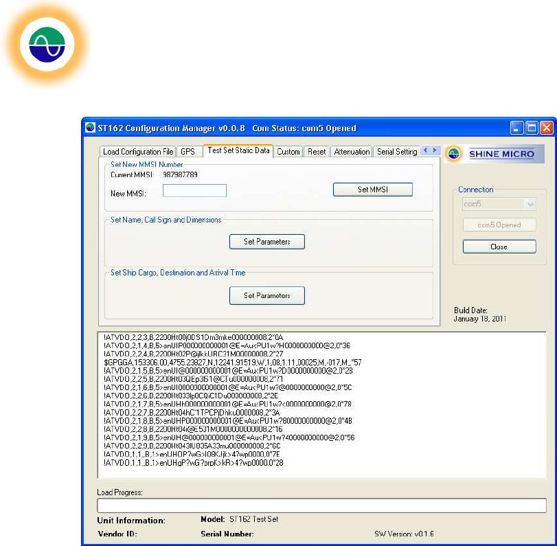Switch to the GPS tab
The image size is (557, 546).
(188, 152)
